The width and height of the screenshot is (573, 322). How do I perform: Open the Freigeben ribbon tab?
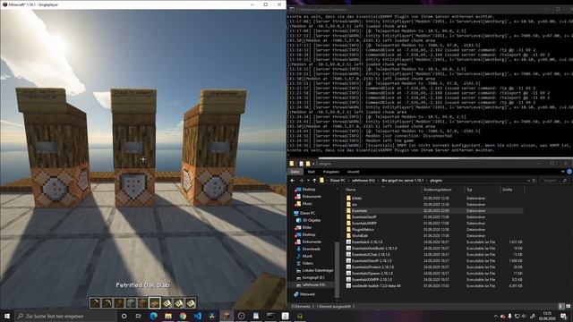click(331, 172)
